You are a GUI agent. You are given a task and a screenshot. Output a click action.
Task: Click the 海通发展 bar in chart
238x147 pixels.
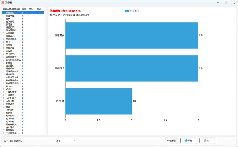click(132, 35)
